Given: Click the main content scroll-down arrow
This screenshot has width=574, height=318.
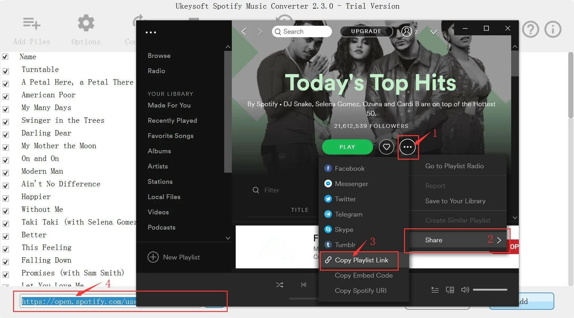Looking at the screenshot, I should (515, 218).
